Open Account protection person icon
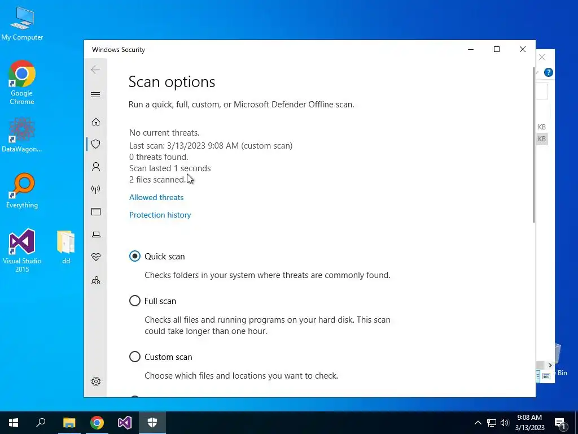 (x=96, y=167)
